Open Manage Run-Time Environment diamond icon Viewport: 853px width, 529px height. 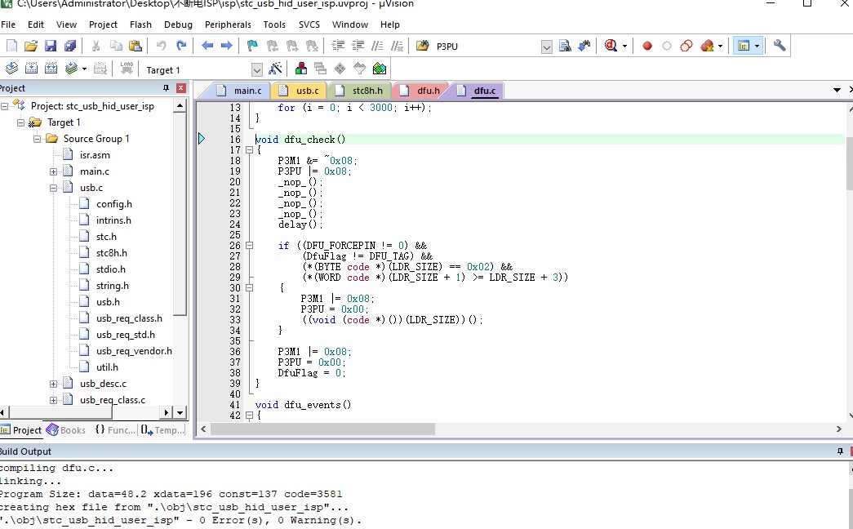pyautogui.click(x=340, y=69)
